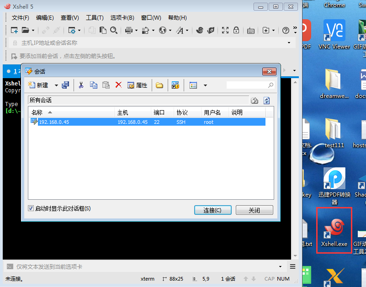Click the save/shortcut icon next to 新建
The image size is (366, 287).
[x=65, y=85]
